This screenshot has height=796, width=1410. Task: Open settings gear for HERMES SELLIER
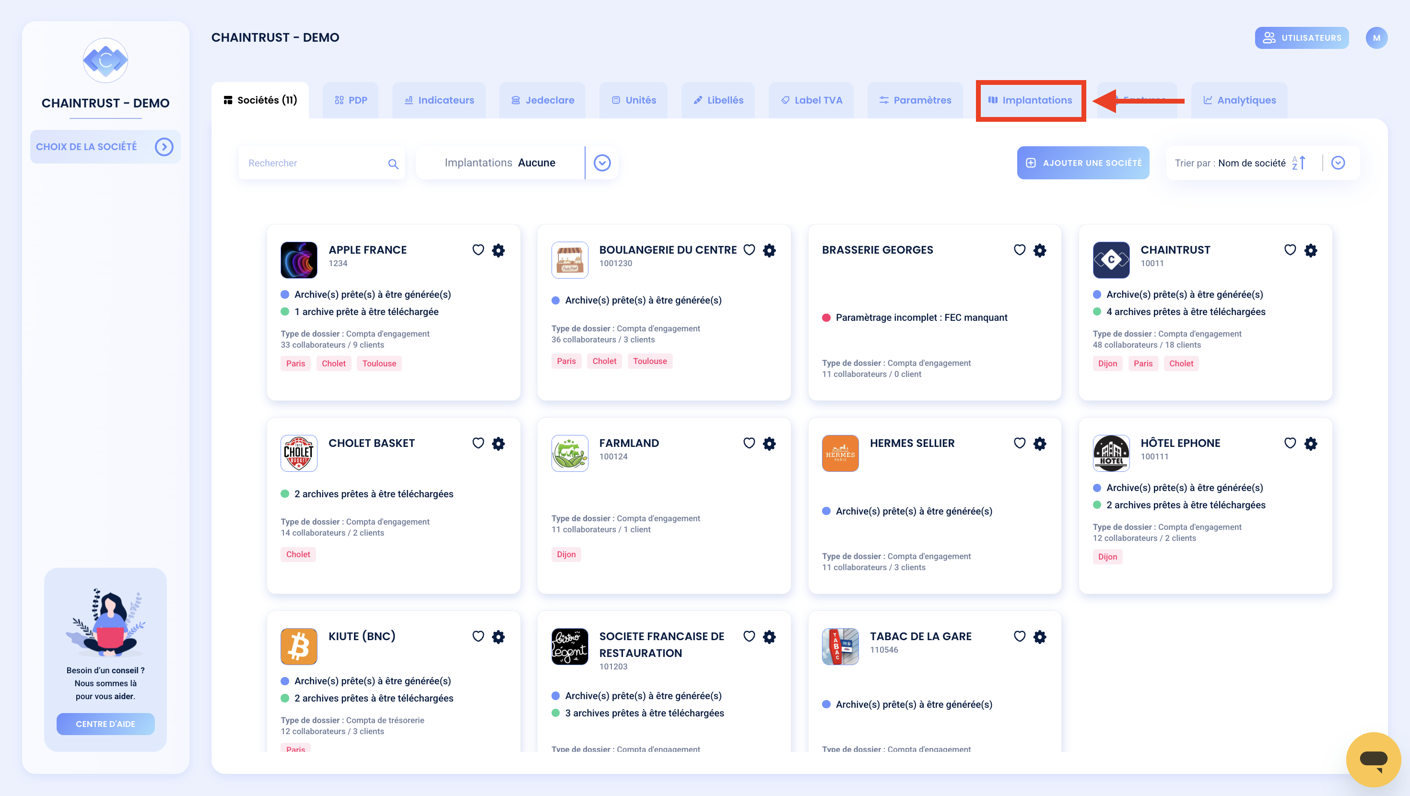pos(1039,444)
